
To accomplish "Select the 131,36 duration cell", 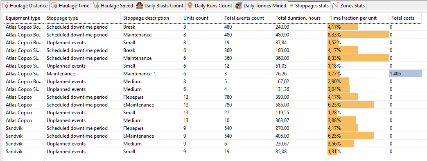I will click(x=300, y=89).
